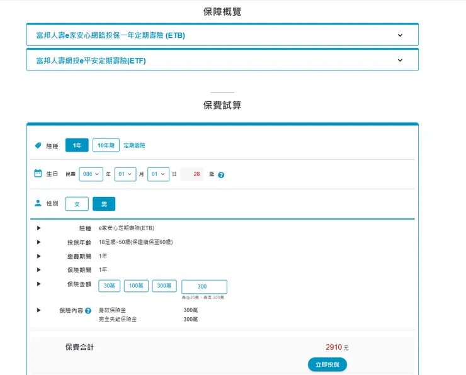
Task: Select the 1年 insurance type
Action: (77, 145)
